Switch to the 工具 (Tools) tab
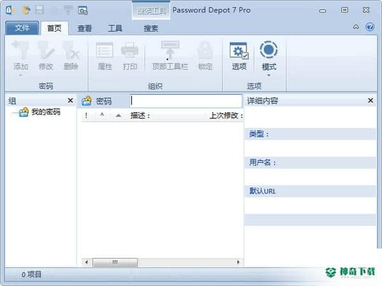The image size is (382, 286). 115,29
